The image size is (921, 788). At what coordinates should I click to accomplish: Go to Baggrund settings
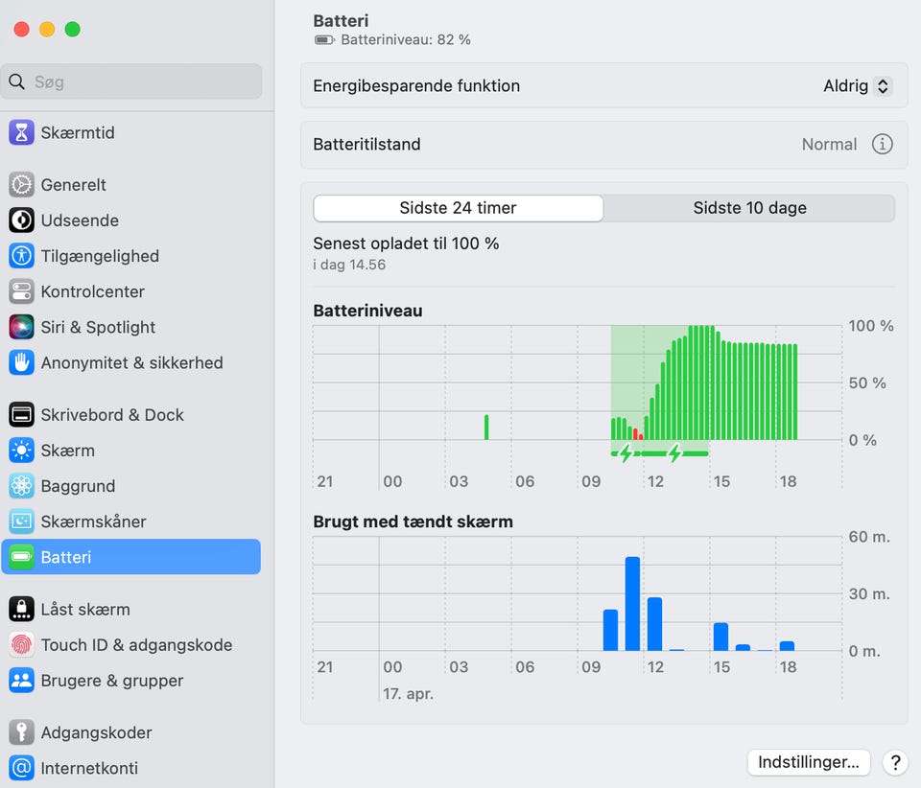click(x=131, y=486)
